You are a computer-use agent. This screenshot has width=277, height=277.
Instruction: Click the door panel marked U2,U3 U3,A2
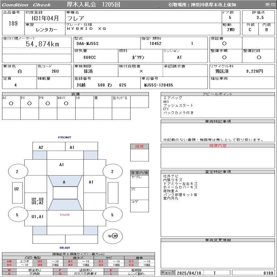point(37,201)
